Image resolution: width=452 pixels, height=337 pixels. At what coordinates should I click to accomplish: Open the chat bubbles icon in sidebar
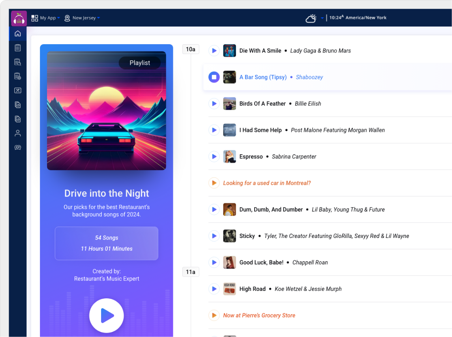[x=17, y=147]
